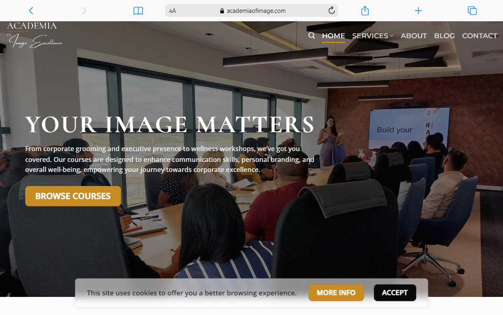Open the CONTACT page link
503x315 pixels.
point(479,36)
